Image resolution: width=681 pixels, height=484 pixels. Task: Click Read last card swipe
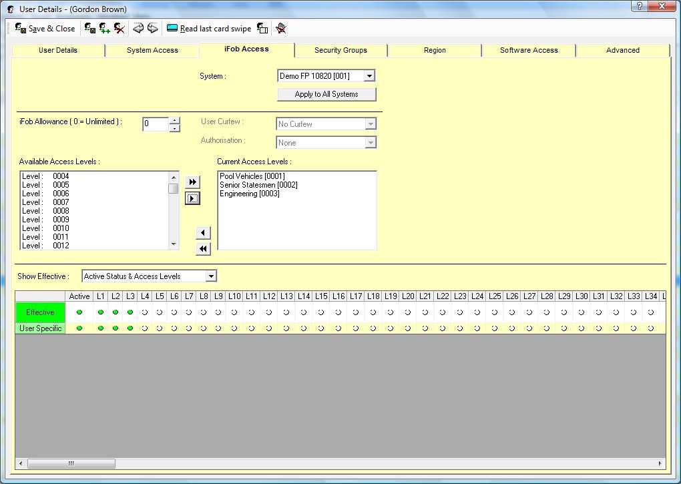point(209,29)
